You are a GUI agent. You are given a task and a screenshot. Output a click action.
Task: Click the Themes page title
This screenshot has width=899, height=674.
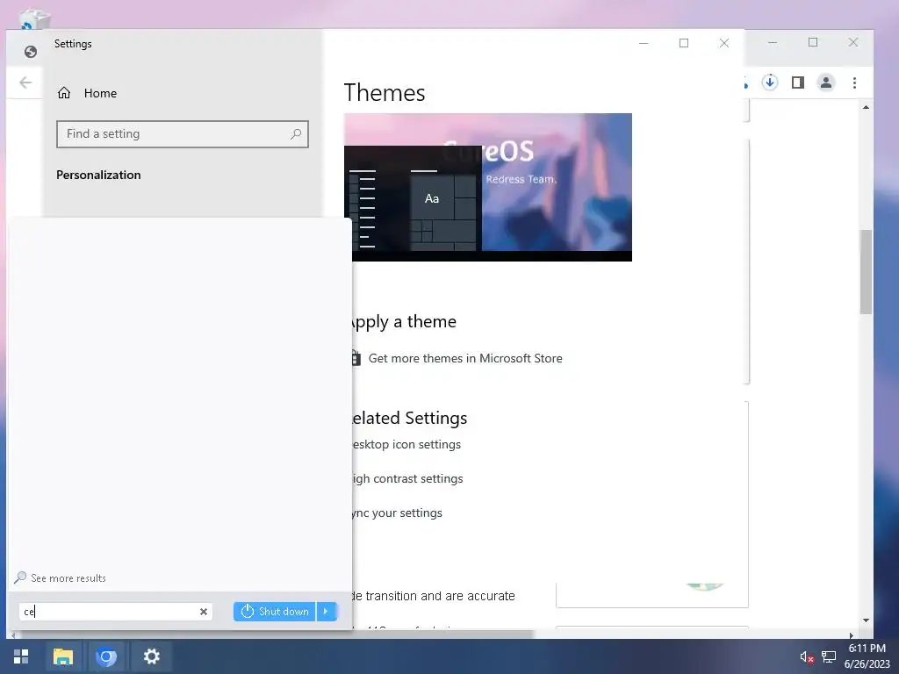[x=385, y=93]
